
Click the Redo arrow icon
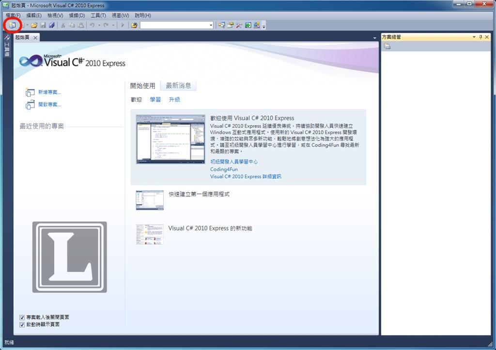point(106,25)
